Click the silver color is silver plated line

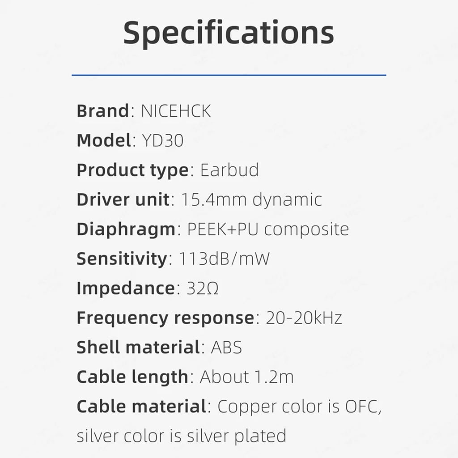point(181,436)
